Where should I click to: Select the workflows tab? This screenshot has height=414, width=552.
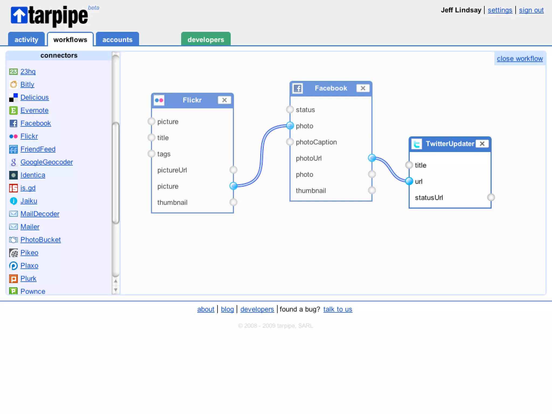(x=70, y=39)
